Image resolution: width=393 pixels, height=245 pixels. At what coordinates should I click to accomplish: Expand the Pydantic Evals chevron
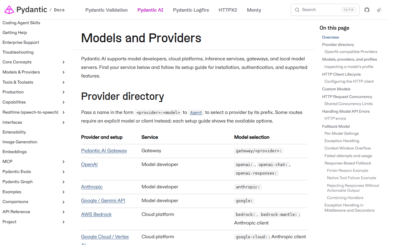(x=64, y=172)
